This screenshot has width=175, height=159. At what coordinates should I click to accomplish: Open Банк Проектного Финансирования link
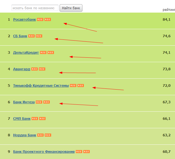pos(44,152)
